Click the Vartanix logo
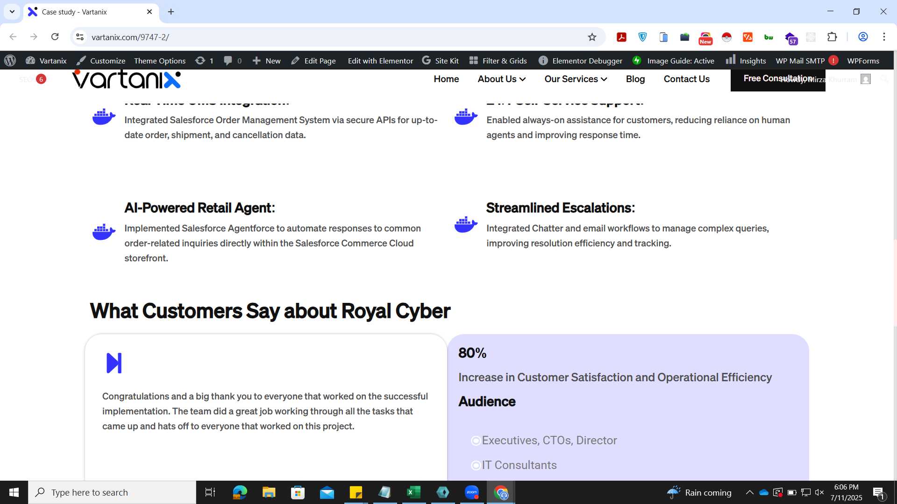The height and width of the screenshot is (504, 897). tap(126, 79)
